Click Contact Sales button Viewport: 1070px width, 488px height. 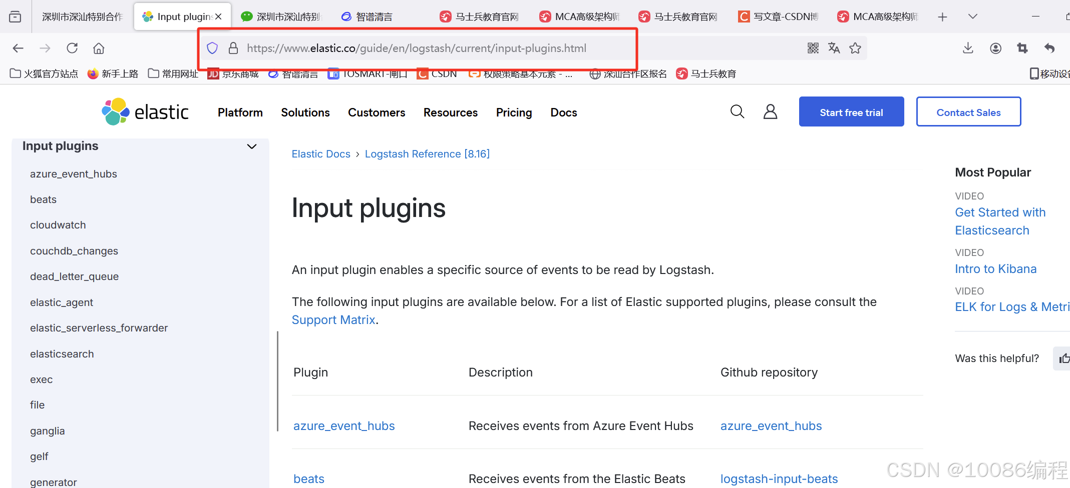point(968,111)
